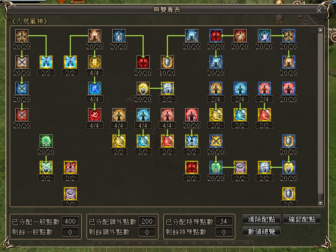Screen dimensions: 336x252
Task: Click green crossed-swords skill icon with 20/20
Action: (x=46, y=141)
